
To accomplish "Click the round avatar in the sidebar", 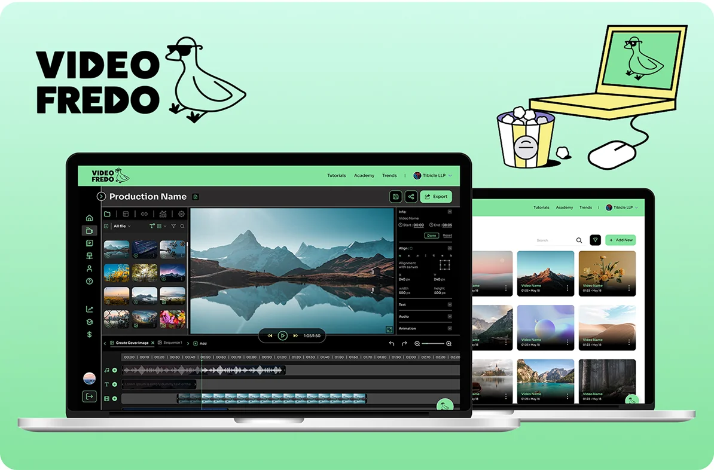I will coord(89,378).
